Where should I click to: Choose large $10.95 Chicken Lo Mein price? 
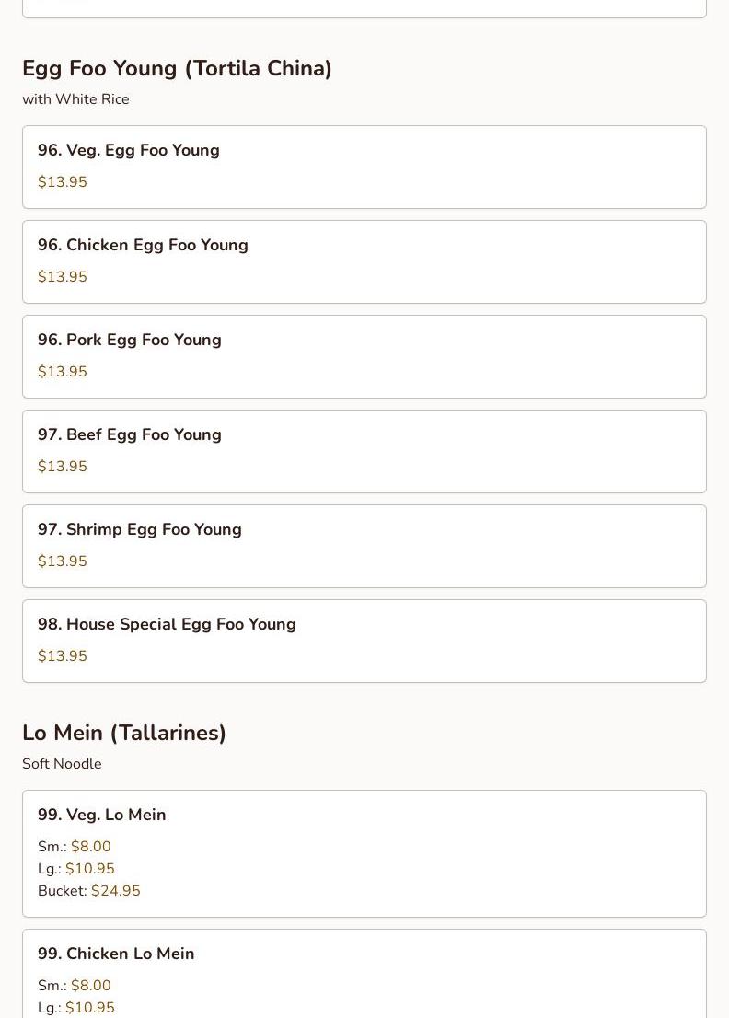(89, 1008)
